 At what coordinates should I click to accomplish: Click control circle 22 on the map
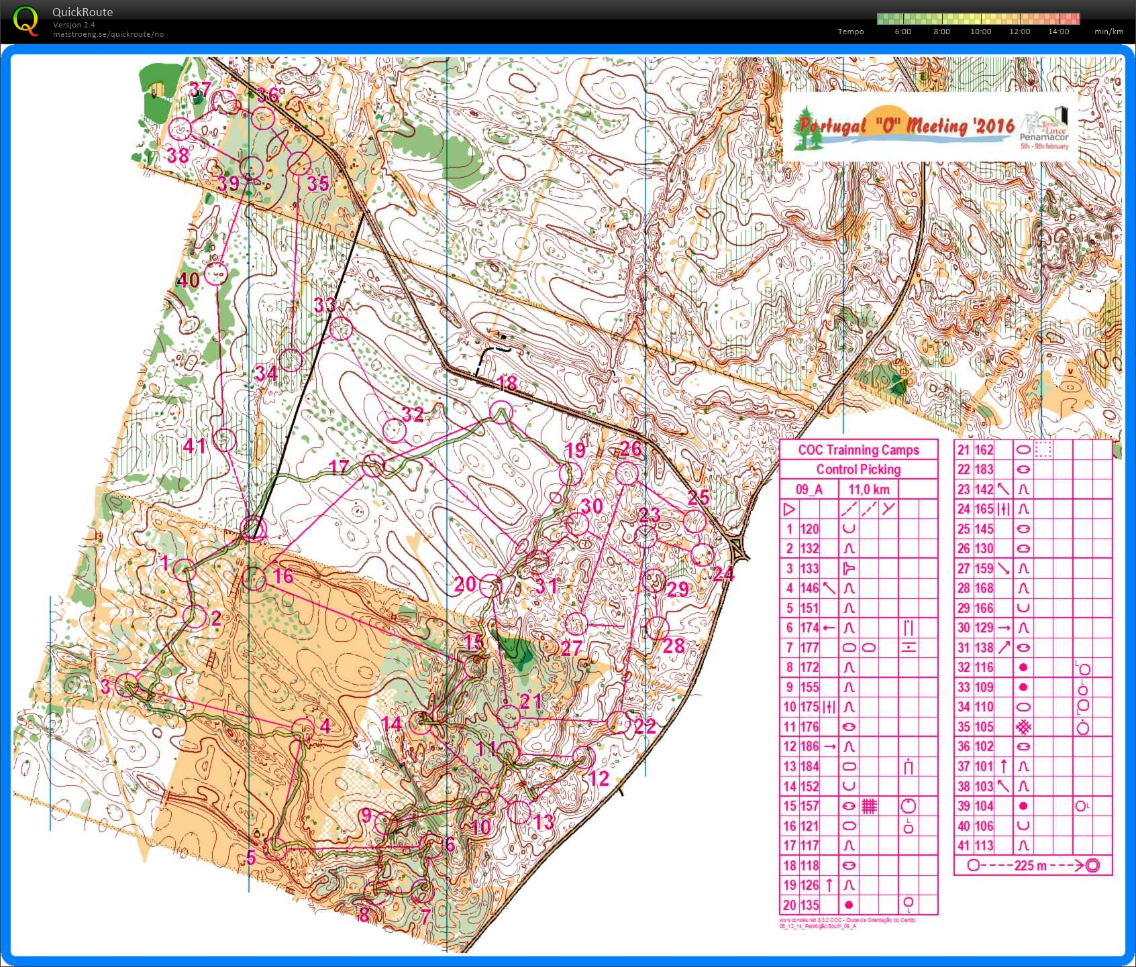pos(618,722)
